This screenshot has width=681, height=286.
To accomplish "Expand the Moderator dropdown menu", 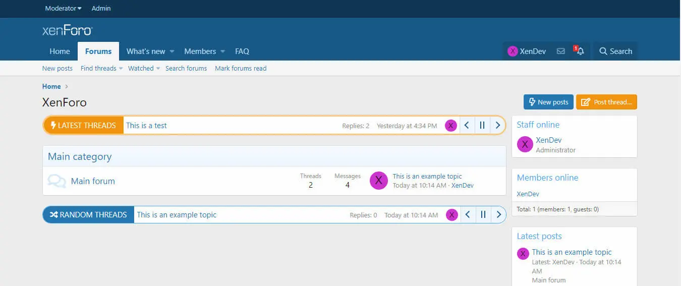I will point(63,9).
